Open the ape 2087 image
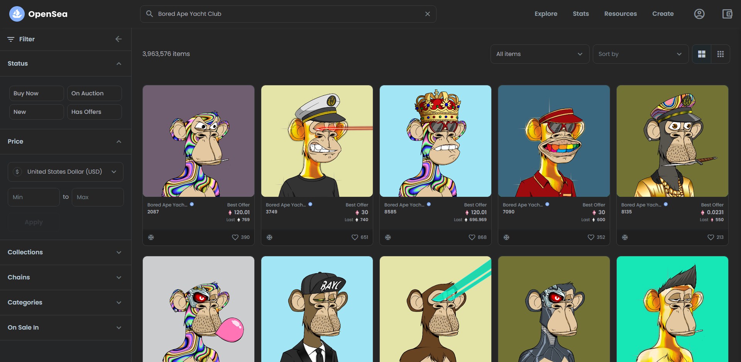Viewport: 741px width, 362px height. tap(198, 141)
